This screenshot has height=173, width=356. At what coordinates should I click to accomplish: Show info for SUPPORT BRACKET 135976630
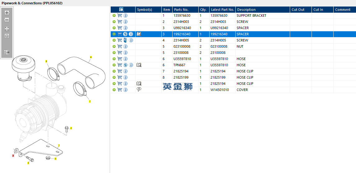(x=125, y=15)
